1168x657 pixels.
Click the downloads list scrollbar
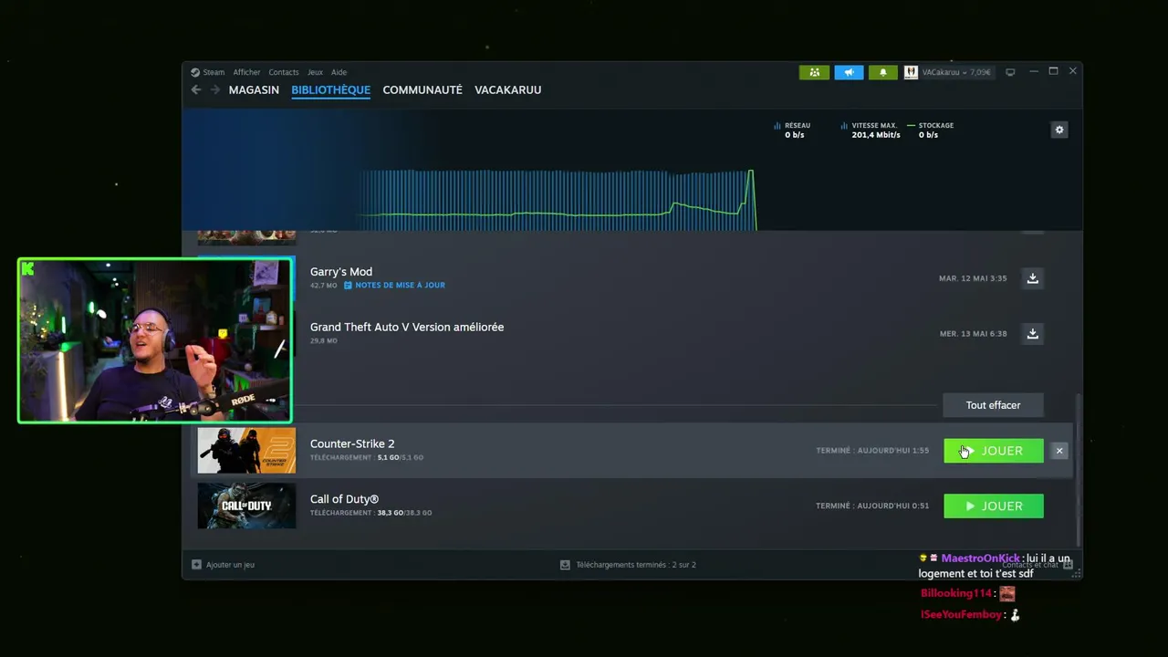[x=1079, y=469]
